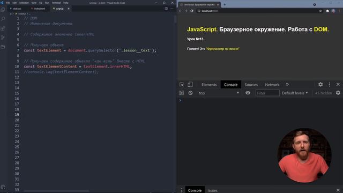
Task: Close the DevTools bottom drawer
Action: pos(338,190)
